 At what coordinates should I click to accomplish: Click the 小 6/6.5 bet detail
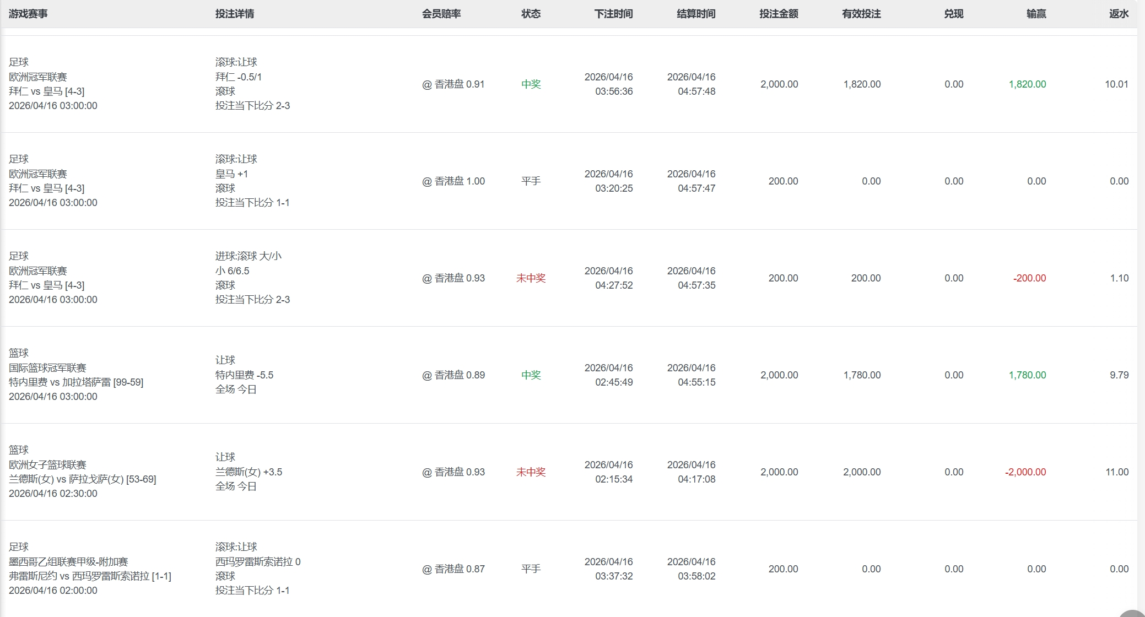tap(232, 271)
